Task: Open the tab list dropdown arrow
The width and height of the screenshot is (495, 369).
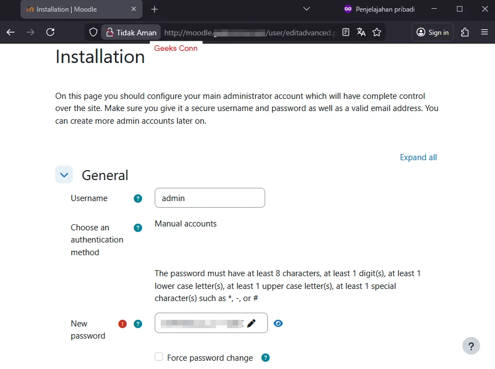Action: tap(307, 9)
